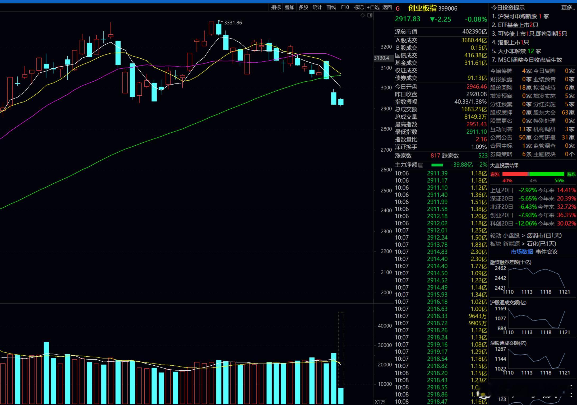The height and width of the screenshot is (405, 577).
Task: Switch to 多股 multi-stock view
Action: 303,7
